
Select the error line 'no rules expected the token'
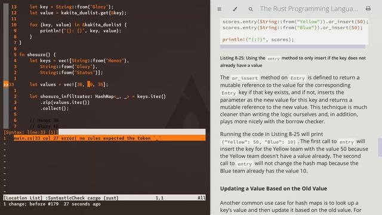pyautogui.click(x=109, y=138)
